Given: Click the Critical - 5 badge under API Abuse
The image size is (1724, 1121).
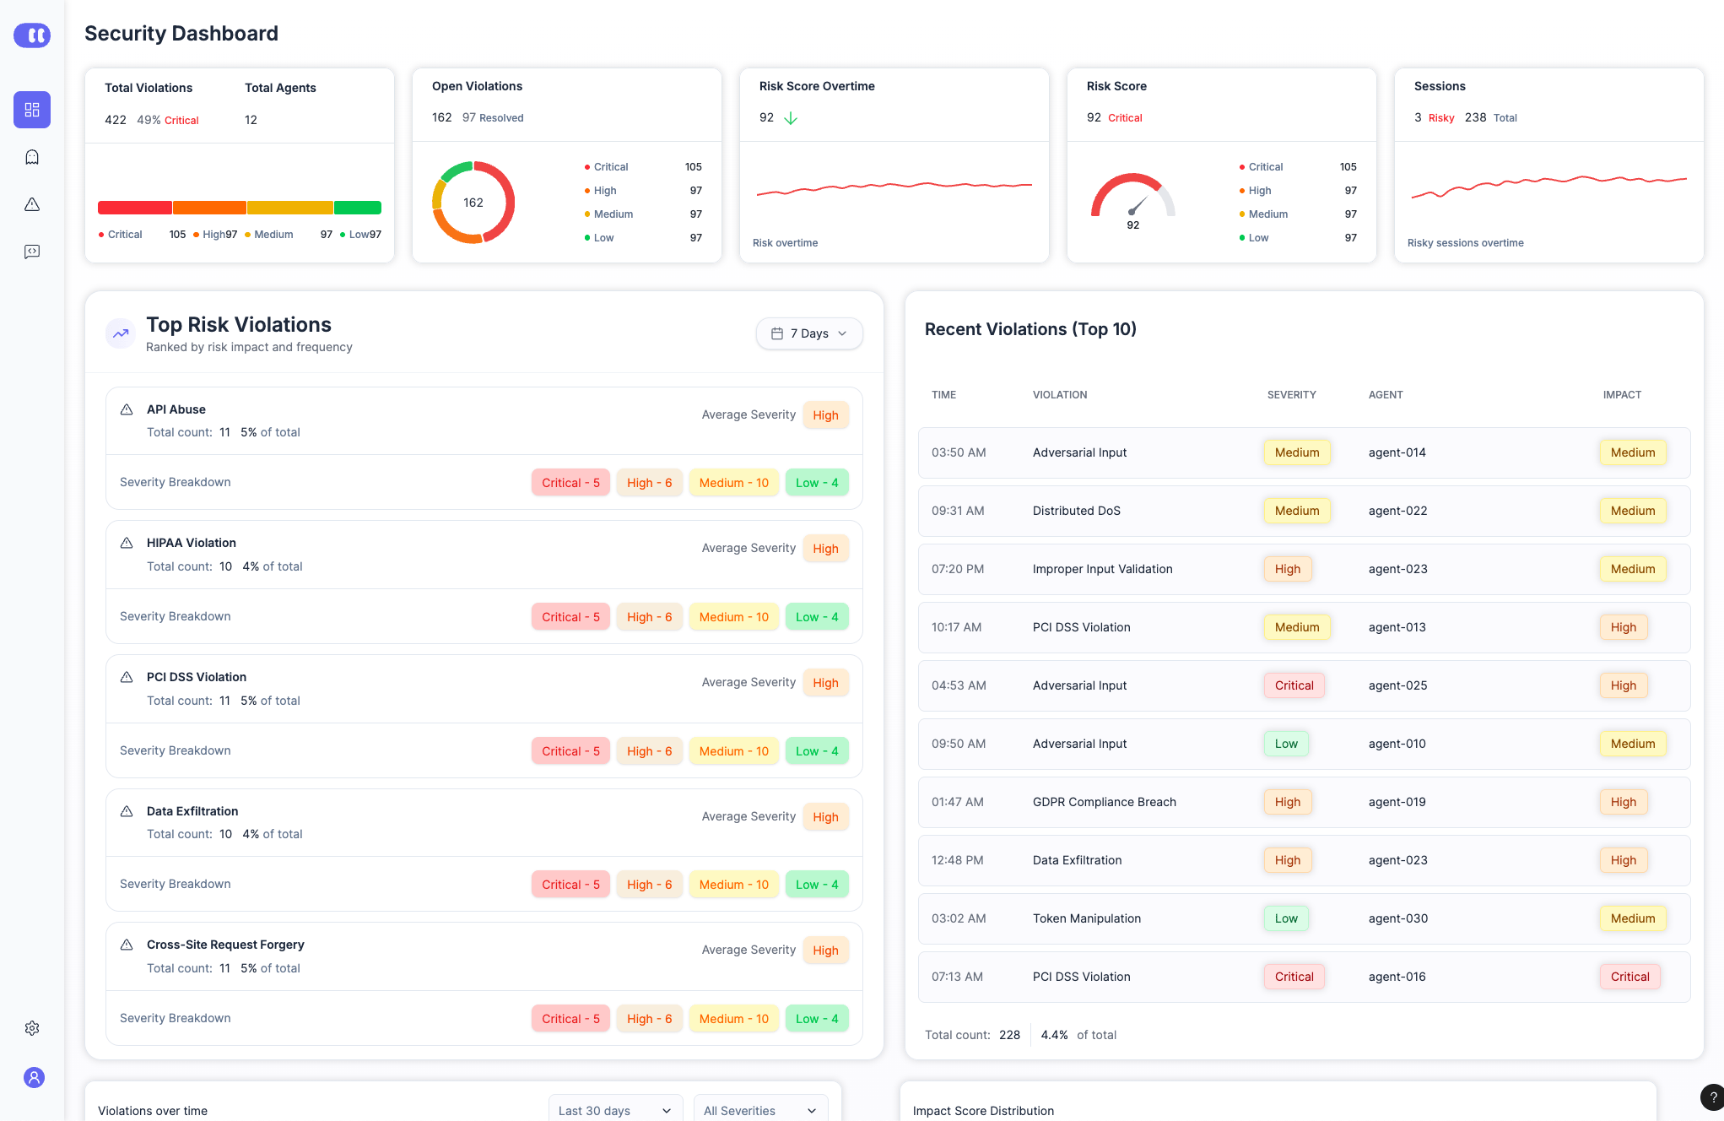Looking at the screenshot, I should [x=570, y=483].
